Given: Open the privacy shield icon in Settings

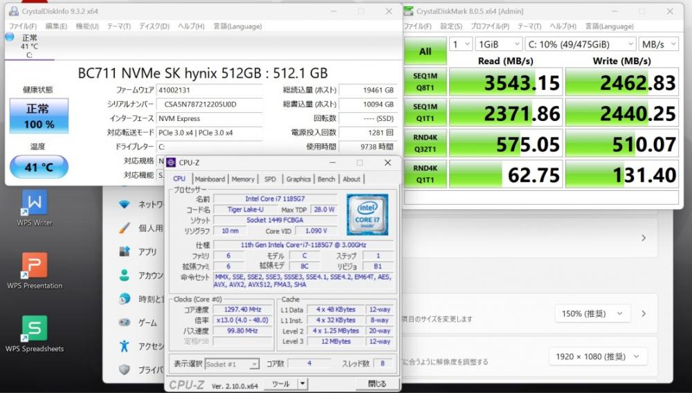Looking at the screenshot, I should [x=125, y=369].
